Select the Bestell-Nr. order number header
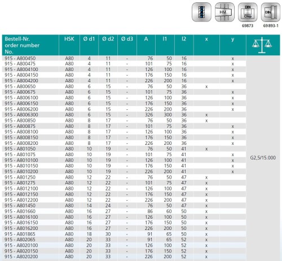 (22, 45)
